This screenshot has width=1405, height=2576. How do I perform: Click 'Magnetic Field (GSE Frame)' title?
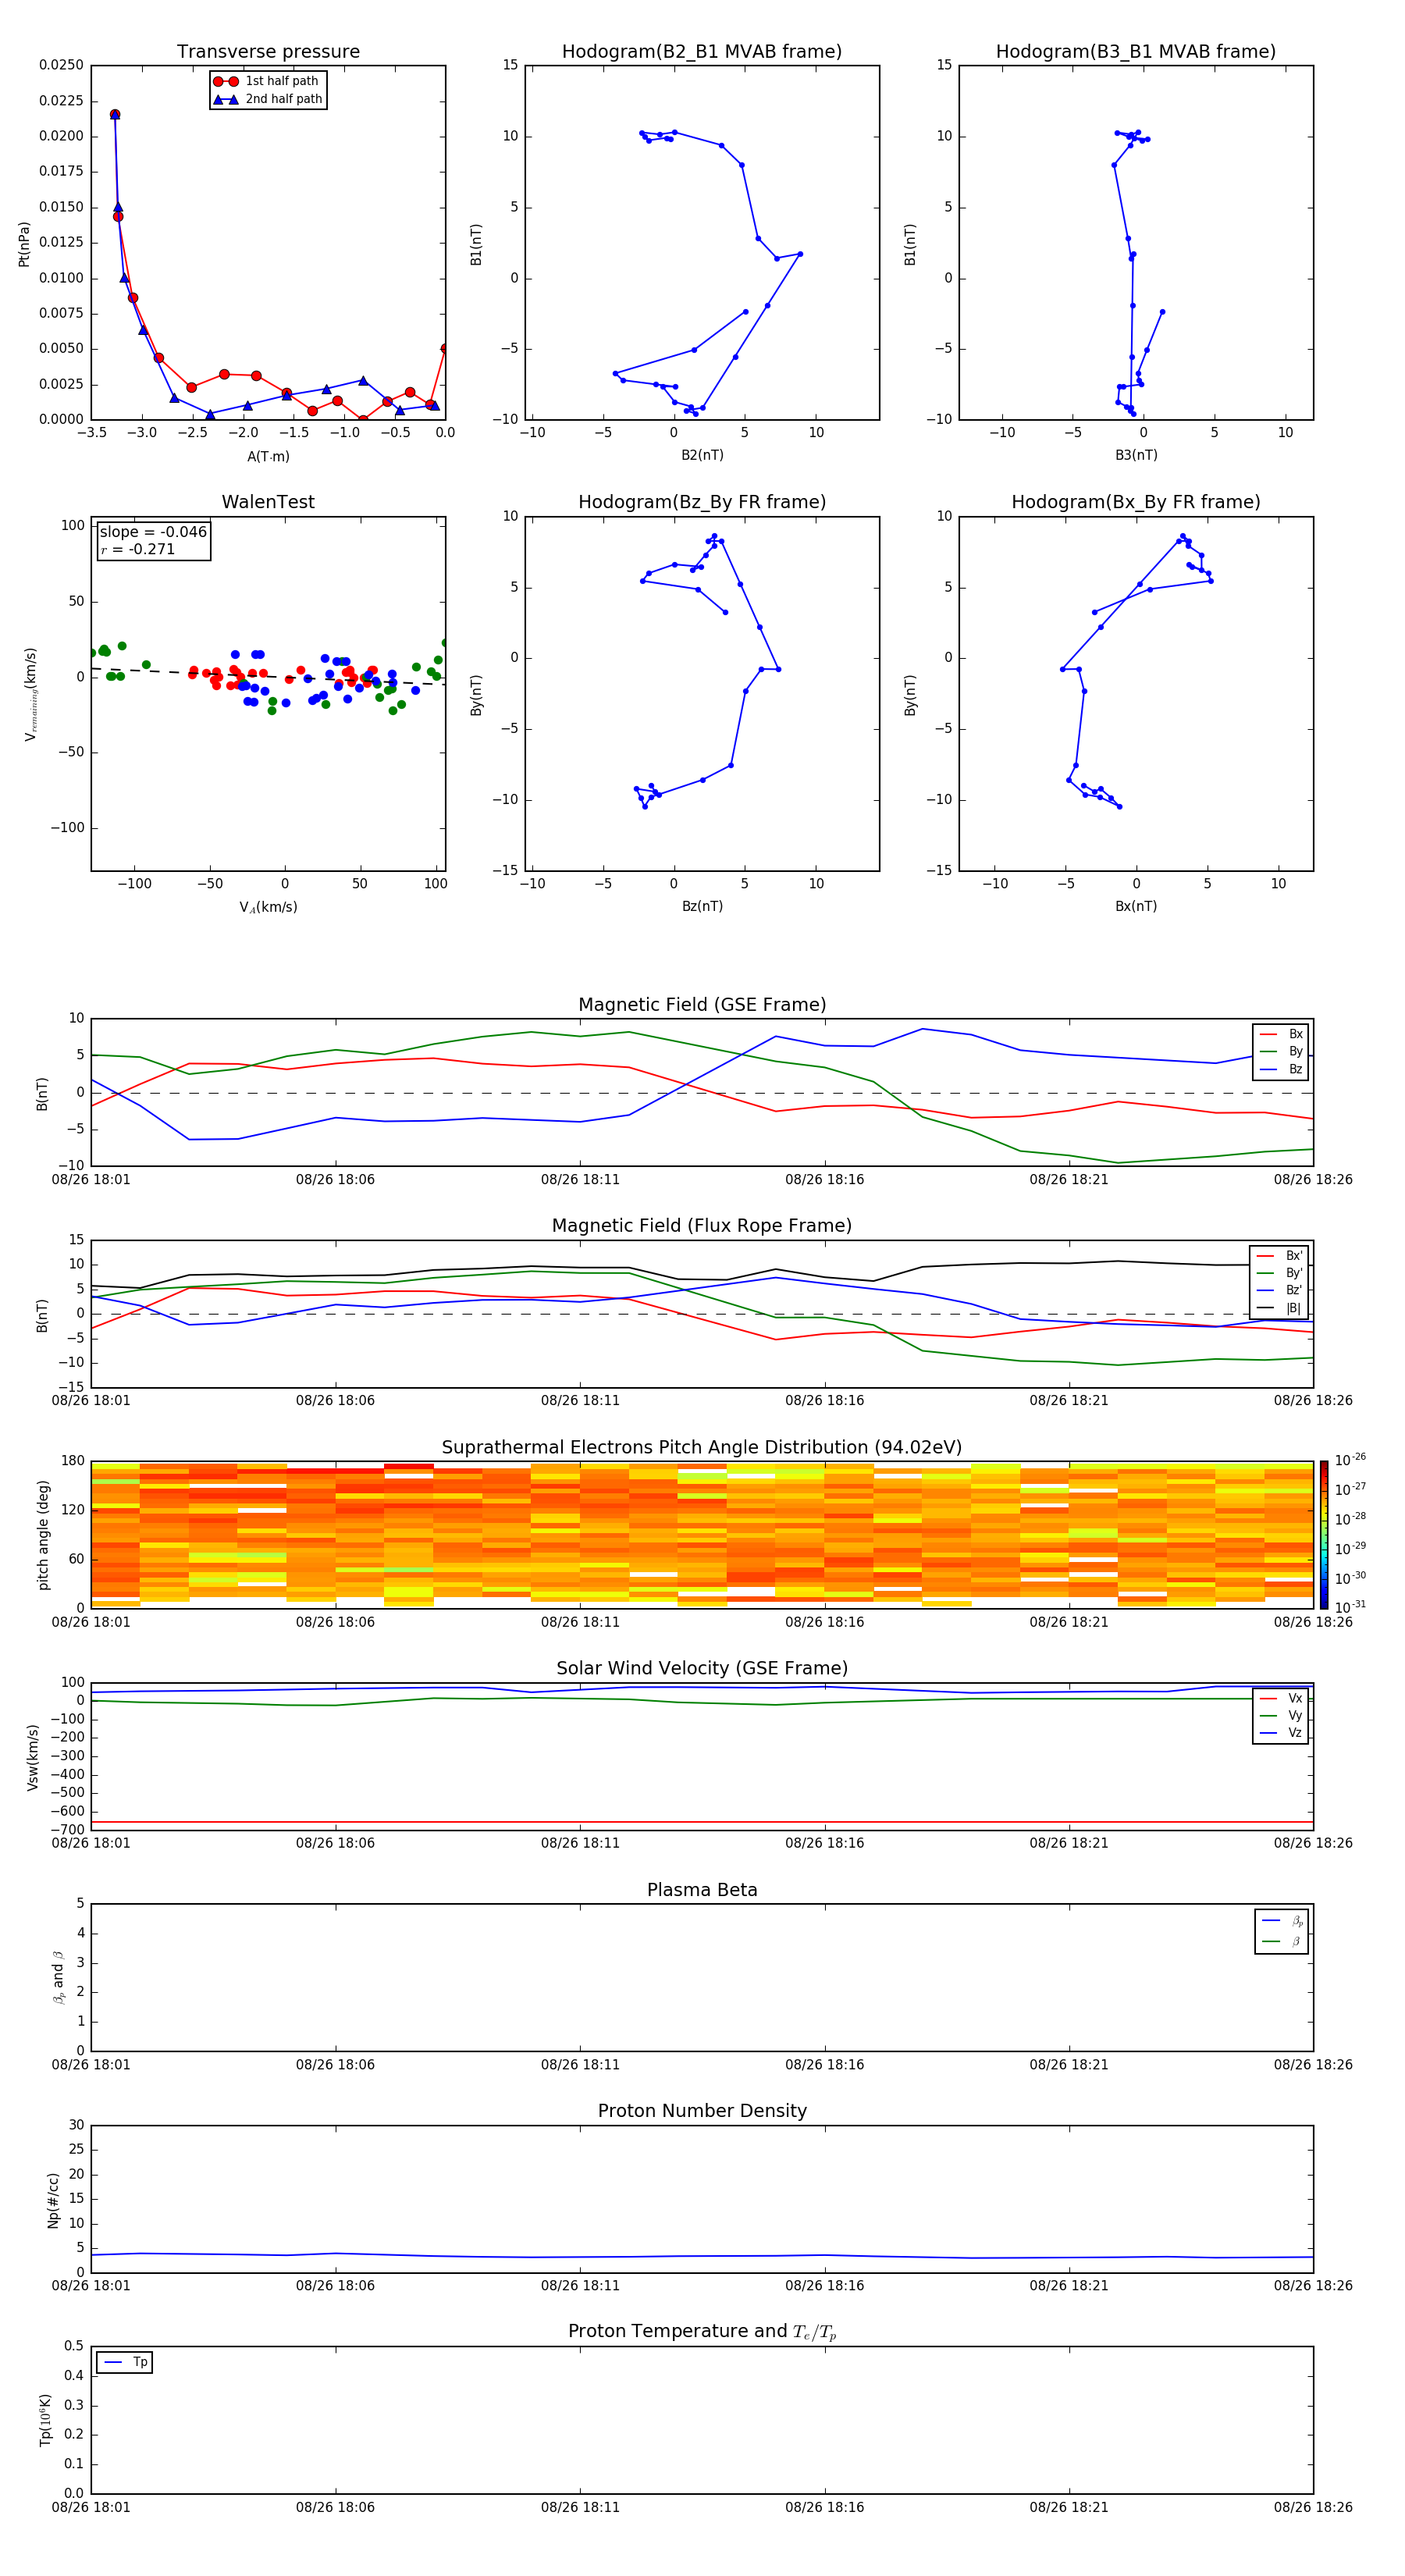pyautogui.click(x=702, y=1005)
